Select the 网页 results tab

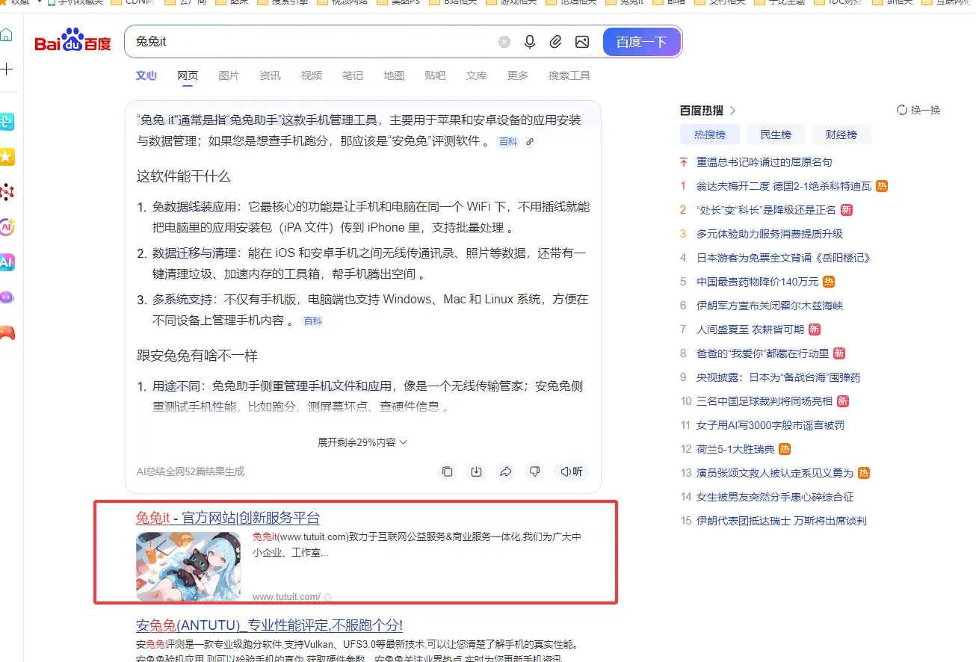pyautogui.click(x=188, y=75)
